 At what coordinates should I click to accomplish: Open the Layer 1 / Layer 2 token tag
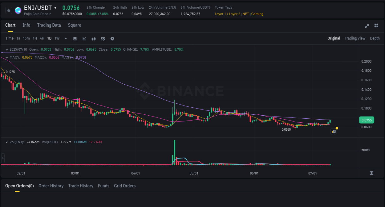pyautogui.click(x=227, y=14)
